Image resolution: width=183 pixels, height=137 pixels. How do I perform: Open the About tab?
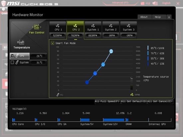(144, 17)
